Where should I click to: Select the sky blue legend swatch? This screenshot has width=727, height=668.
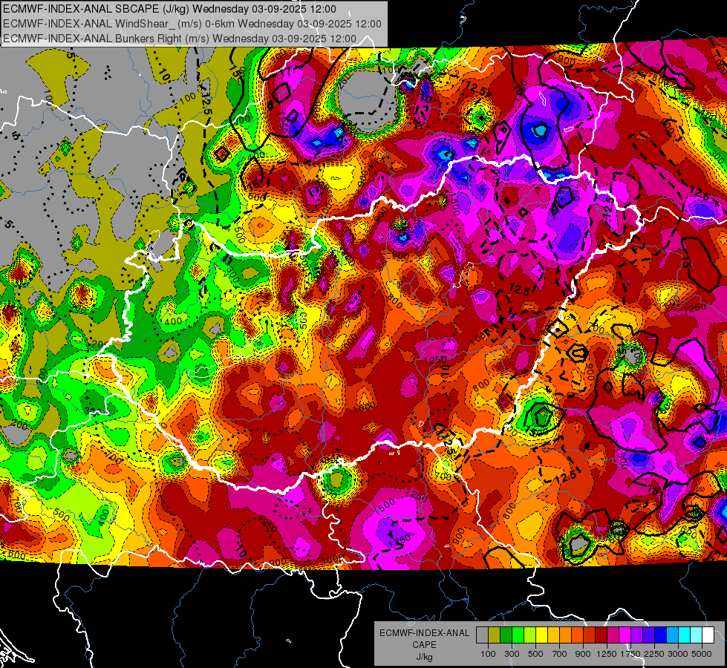coord(672,635)
